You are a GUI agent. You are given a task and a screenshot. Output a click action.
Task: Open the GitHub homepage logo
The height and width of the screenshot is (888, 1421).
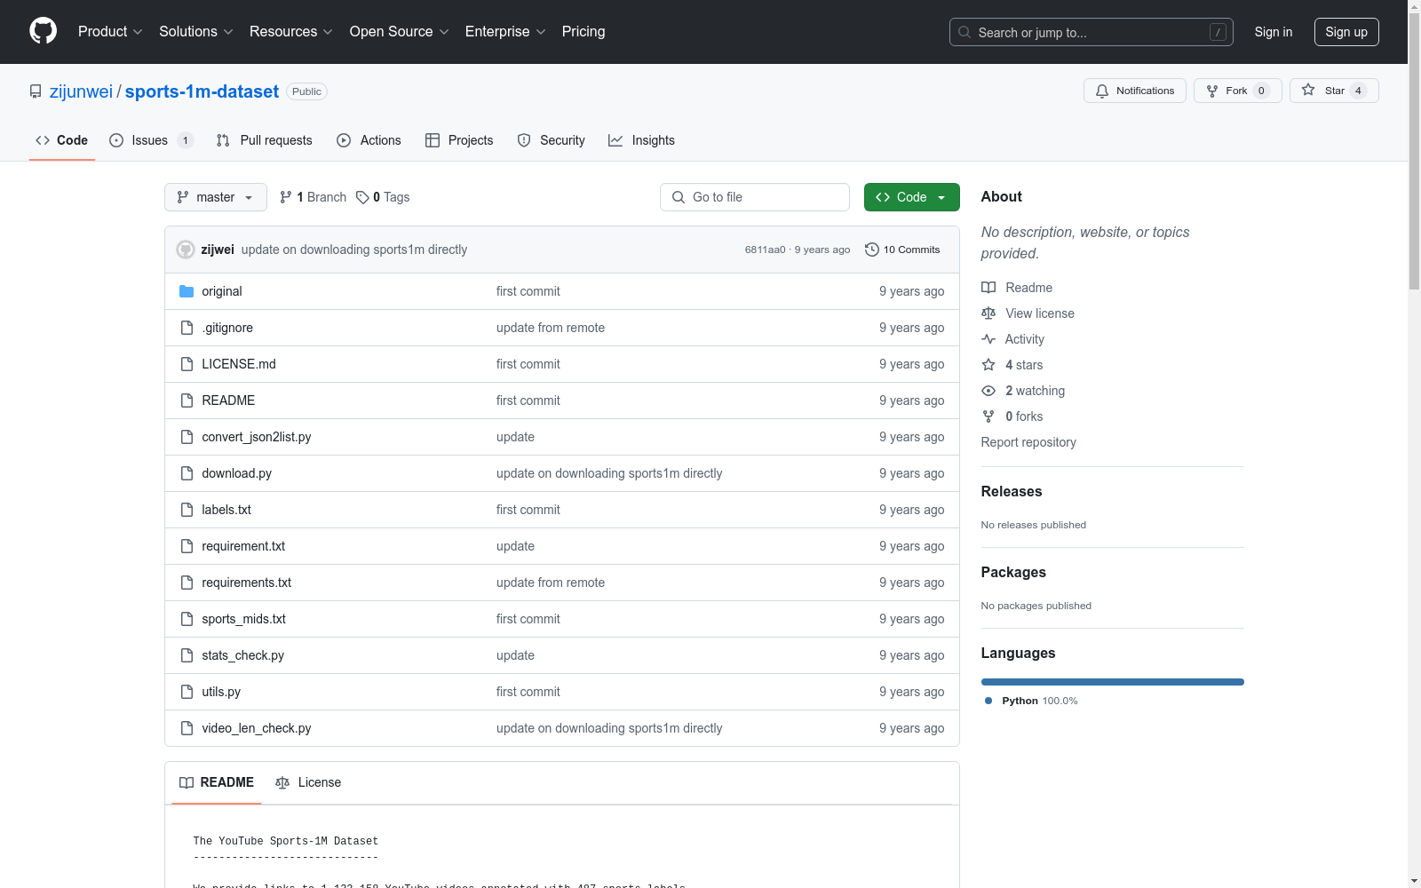click(x=43, y=31)
